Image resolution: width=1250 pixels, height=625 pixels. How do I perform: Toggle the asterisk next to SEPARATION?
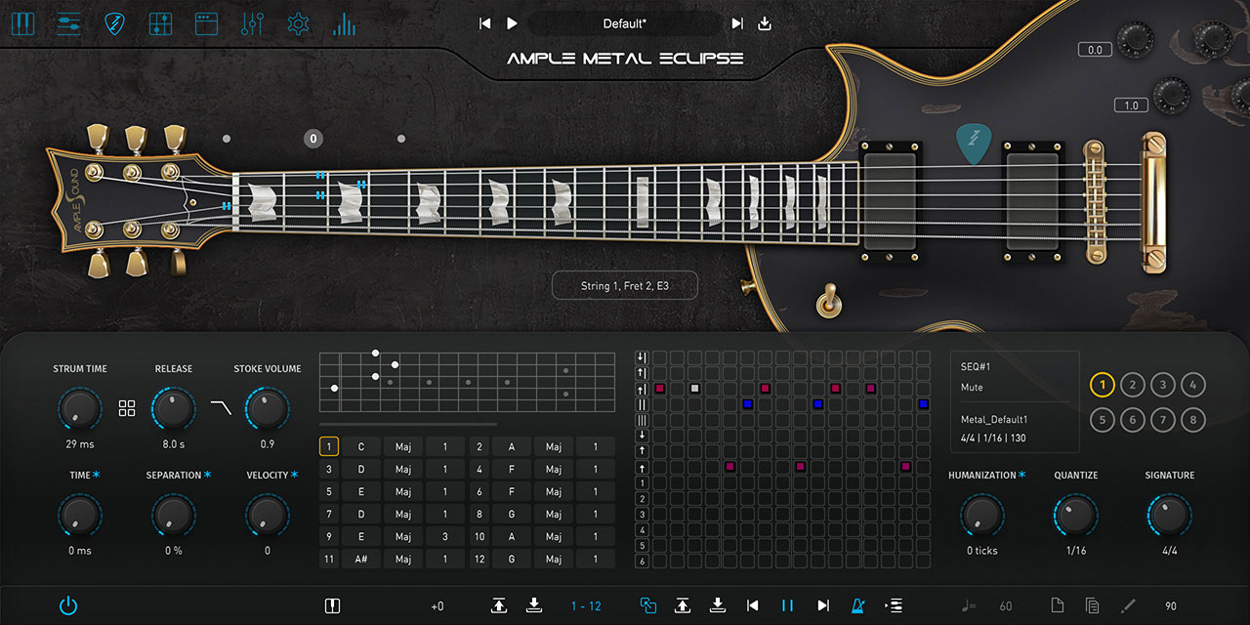pyautogui.click(x=208, y=475)
